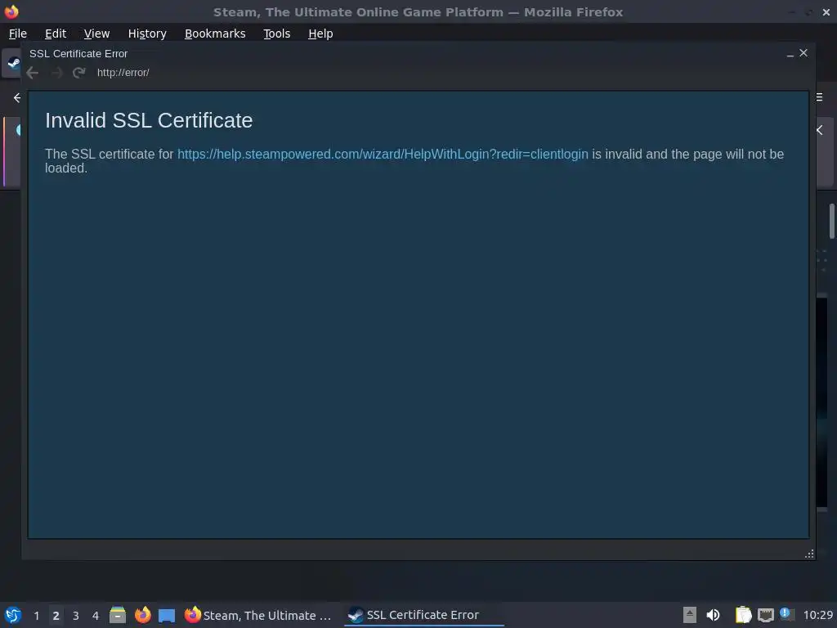Reload the SSL Certificate Error page
The image size is (837, 628).
coord(79,73)
